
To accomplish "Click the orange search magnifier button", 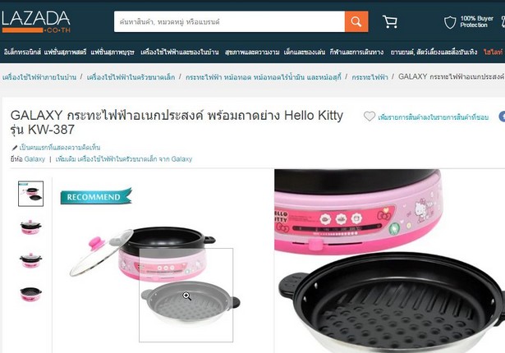I will click(356, 21).
